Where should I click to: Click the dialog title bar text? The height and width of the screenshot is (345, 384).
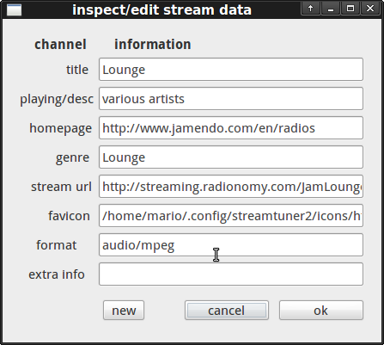click(x=162, y=10)
